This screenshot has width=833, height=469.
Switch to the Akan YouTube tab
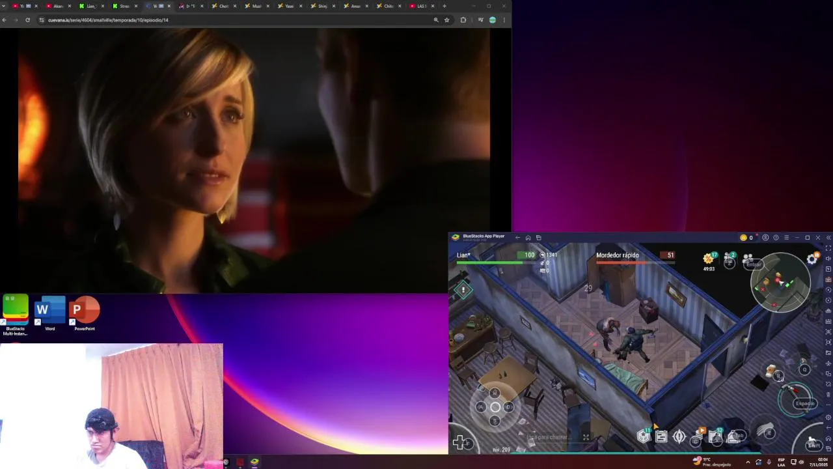coord(58,6)
